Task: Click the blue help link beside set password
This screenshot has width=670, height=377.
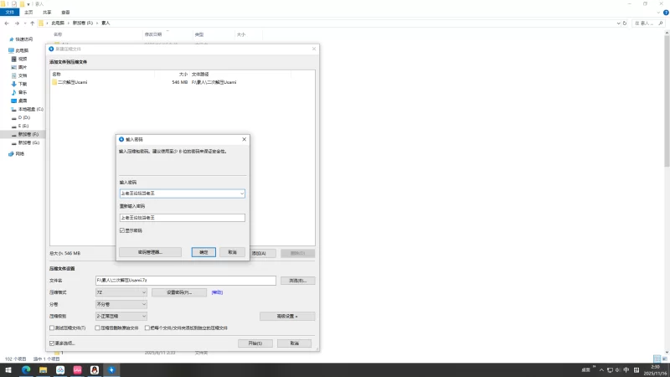Action: coord(217,292)
